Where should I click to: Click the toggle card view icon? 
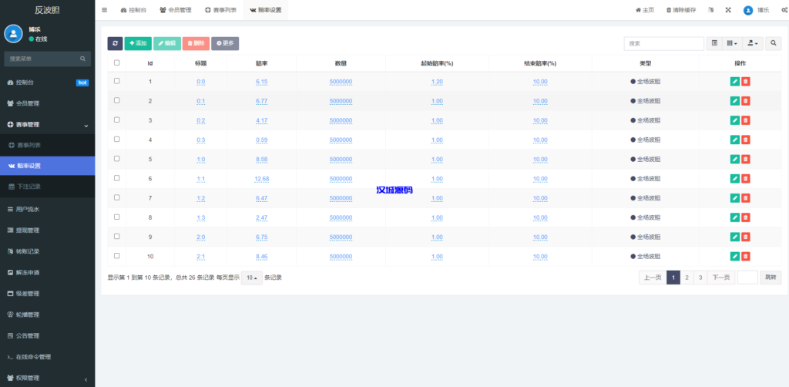(714, 43)
